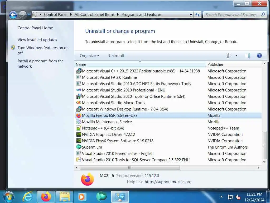Click Programs and Features breadcrumb

point(141,15)
